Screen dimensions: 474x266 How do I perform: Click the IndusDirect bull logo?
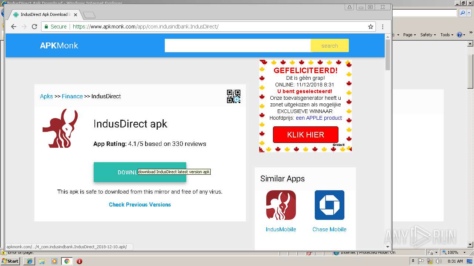click(60, 128)
